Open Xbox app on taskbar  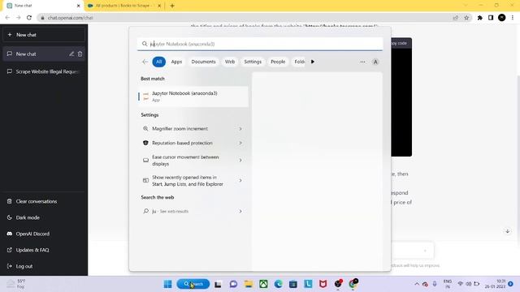(x=263, y=284)
